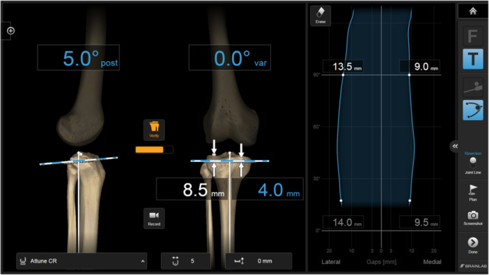Select the gap curve graph view icon
489x275 pixels.
473,110
